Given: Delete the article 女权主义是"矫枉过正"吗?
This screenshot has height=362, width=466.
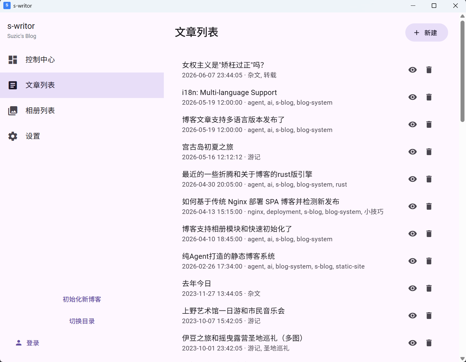Looking at the screenshot, I should coord(429,70).
